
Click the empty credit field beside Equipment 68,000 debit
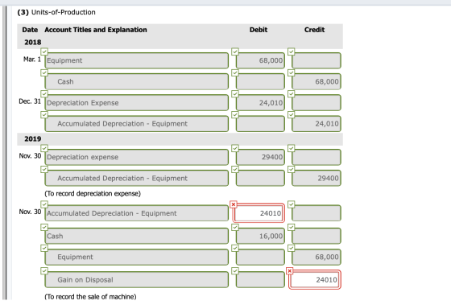click(x=317, y=60)
